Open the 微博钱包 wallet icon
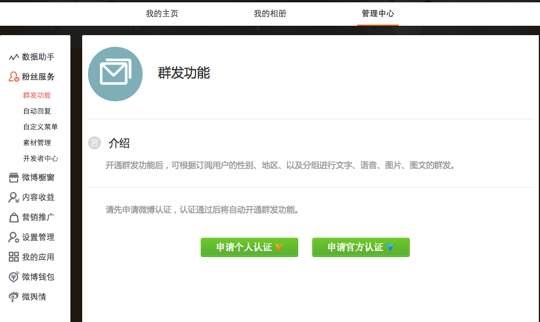540x322 pixels. (x=14, y=277)
